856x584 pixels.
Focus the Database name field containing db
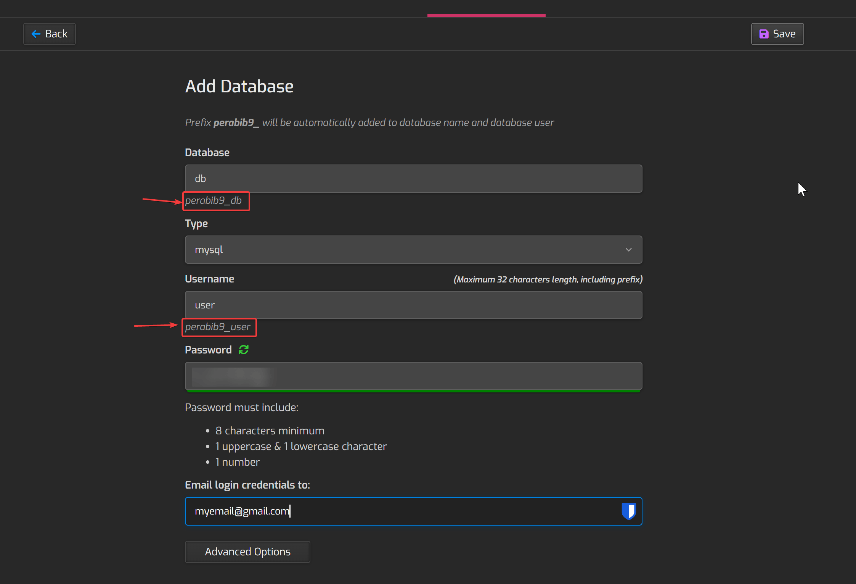(413, 179)
